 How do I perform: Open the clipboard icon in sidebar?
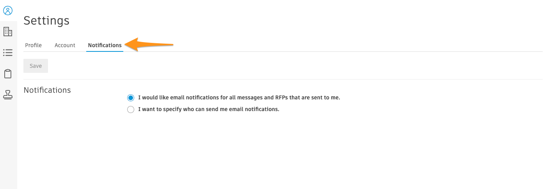pyautogui.click(x=8, y=74)
